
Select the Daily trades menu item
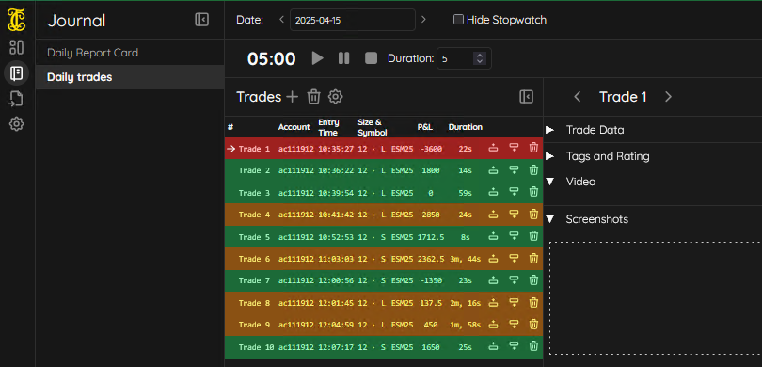tap(130, 77)
